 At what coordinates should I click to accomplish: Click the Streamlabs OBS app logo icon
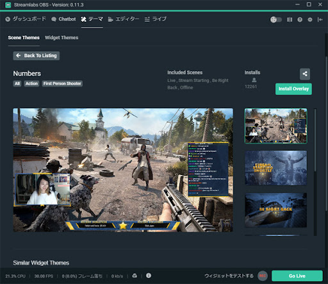[8, 4]
